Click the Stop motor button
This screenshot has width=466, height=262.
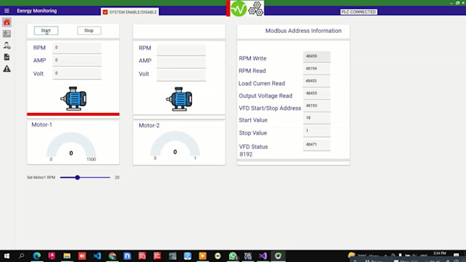pyautogui.click(x=89, y=31)
